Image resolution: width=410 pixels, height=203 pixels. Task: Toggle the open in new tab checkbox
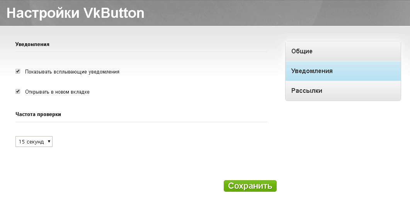click(x=18, y=92)
